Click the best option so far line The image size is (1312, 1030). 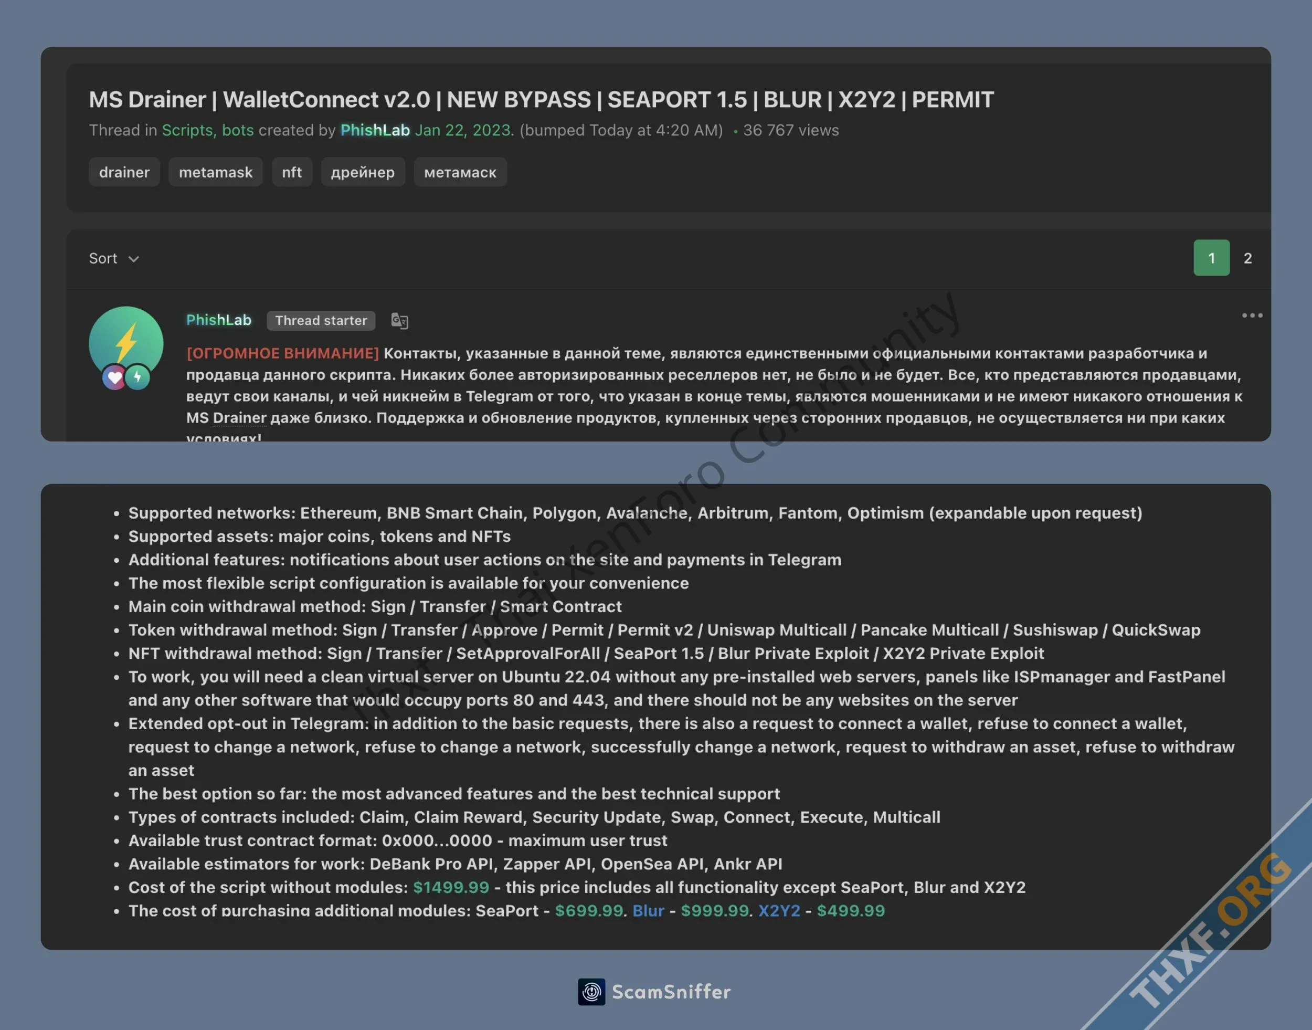pos(454,794)
